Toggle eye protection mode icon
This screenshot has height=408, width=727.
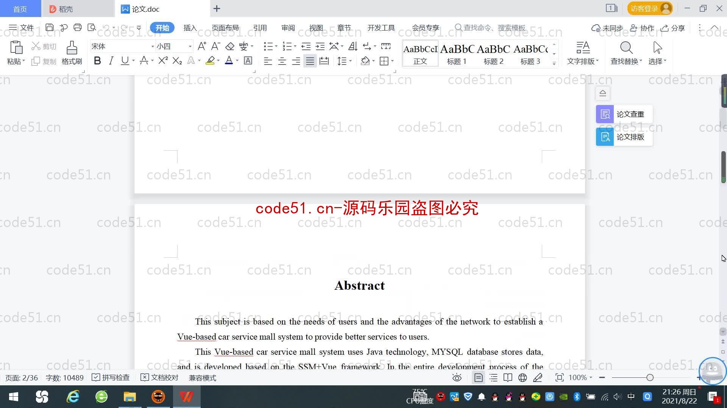[457, 377]
